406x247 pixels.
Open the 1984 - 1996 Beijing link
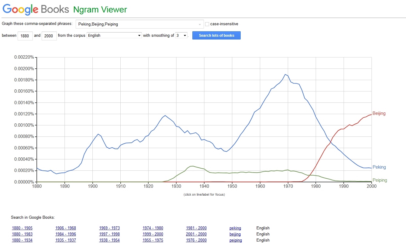pos(66,234)
